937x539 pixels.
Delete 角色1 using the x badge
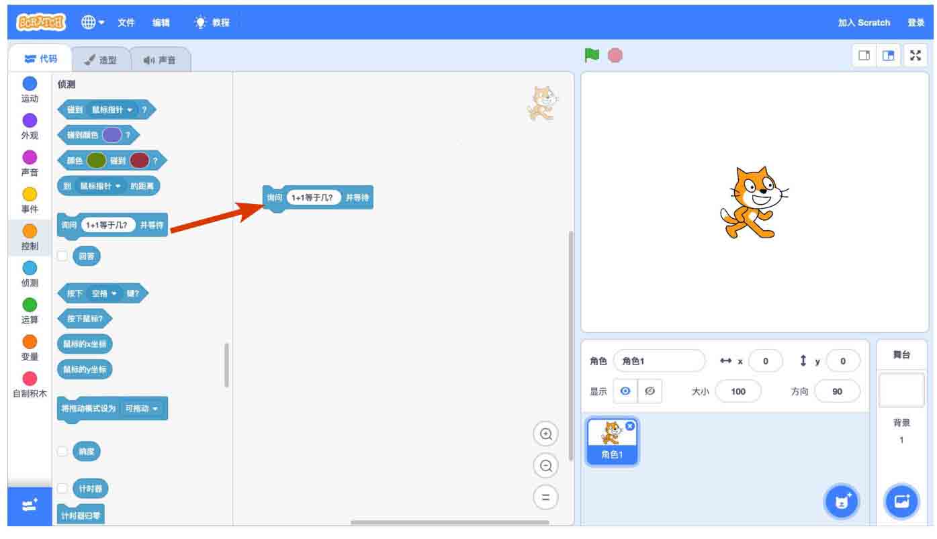[x=630, y=426]
